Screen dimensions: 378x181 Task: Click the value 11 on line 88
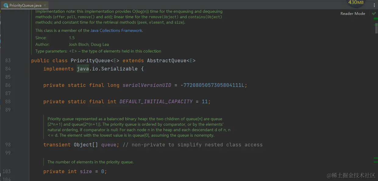pos(205,102)
